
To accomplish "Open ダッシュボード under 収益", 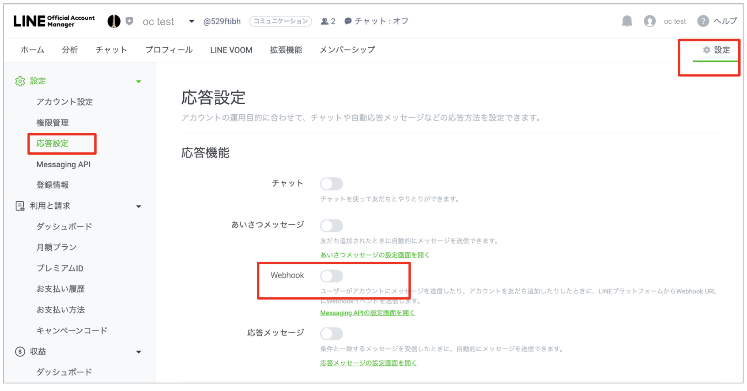I will (64, 372).
